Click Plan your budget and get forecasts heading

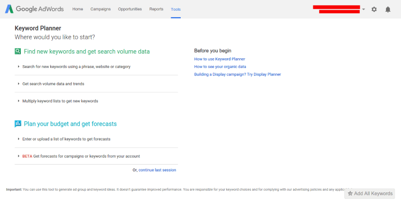point(71,124)
